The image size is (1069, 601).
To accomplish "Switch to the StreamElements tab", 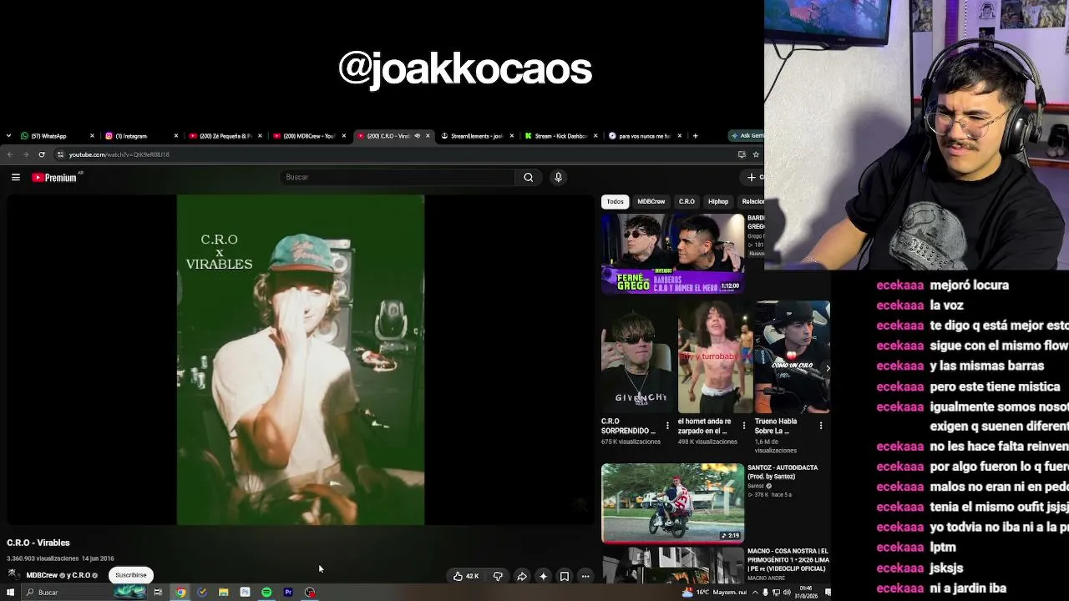I will (475, 136).
